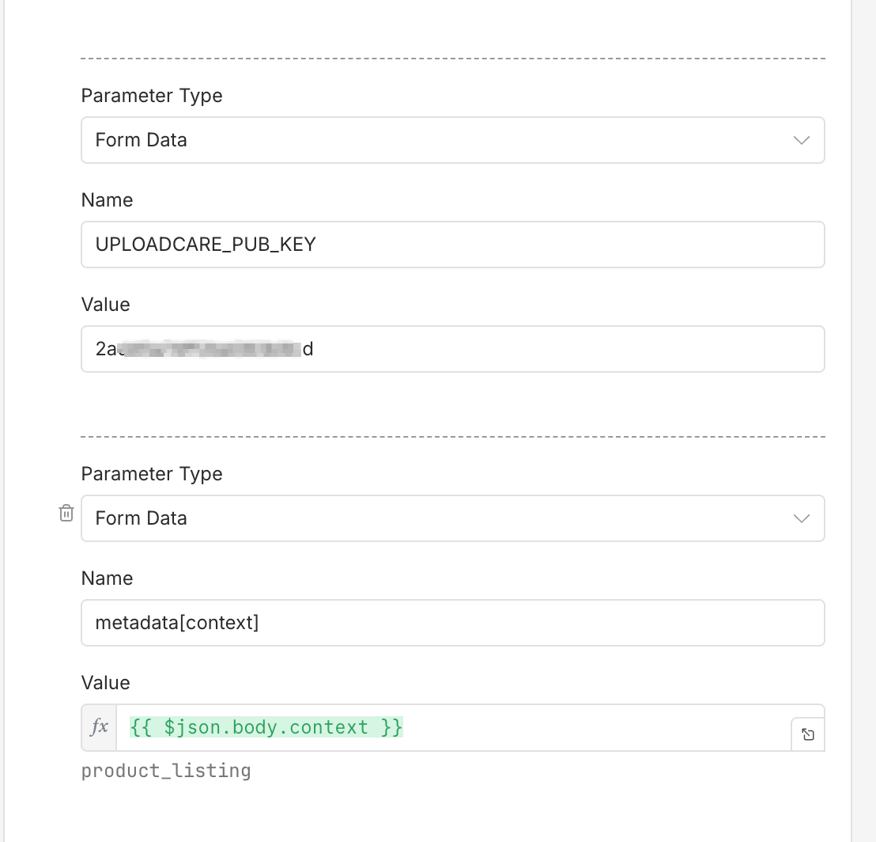Click the masked Value starting with 2a

[x=453, y=349]
